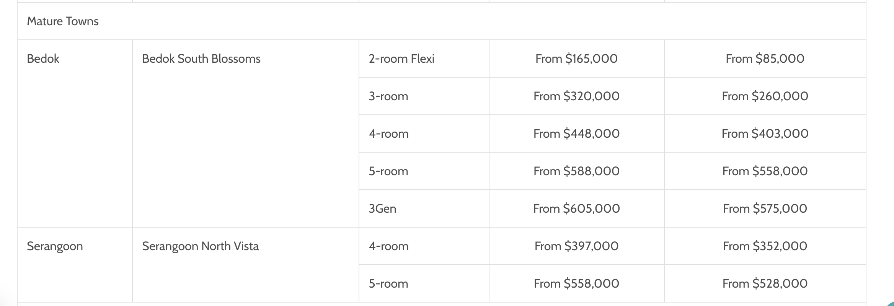Screen dimensions: 894x306
Task: Select the From $320,000 price
Action: coord(576,96)
